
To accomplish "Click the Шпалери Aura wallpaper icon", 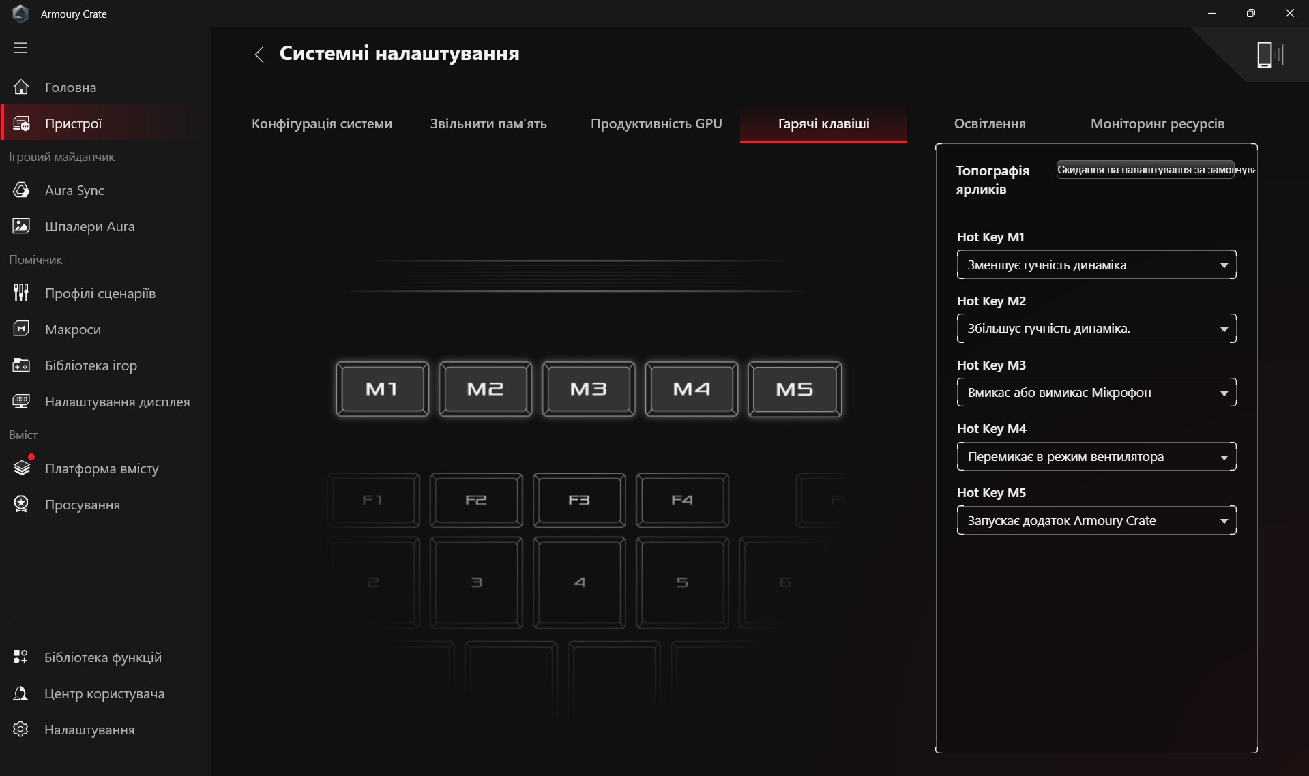I will pyautogui.click(x=21, y=226).
